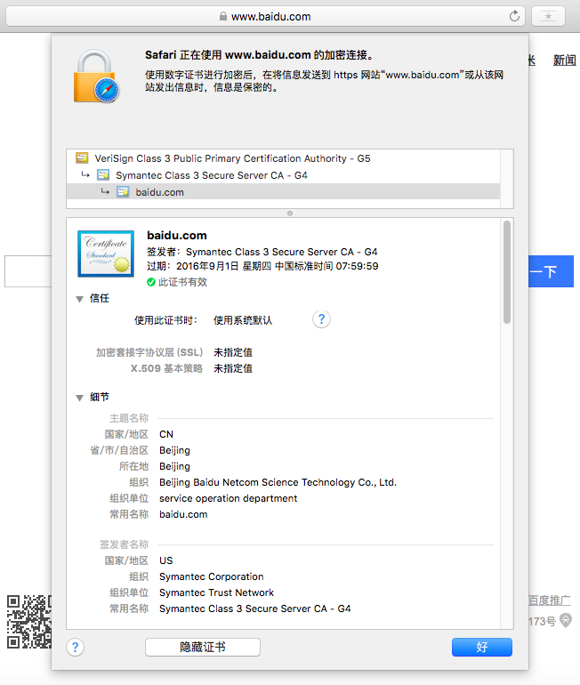Image resolution: width=580 pixels, height=685 pixels.
Task: Click 省/市/自治区 value Beijing
Action: [x=174, y=450]
